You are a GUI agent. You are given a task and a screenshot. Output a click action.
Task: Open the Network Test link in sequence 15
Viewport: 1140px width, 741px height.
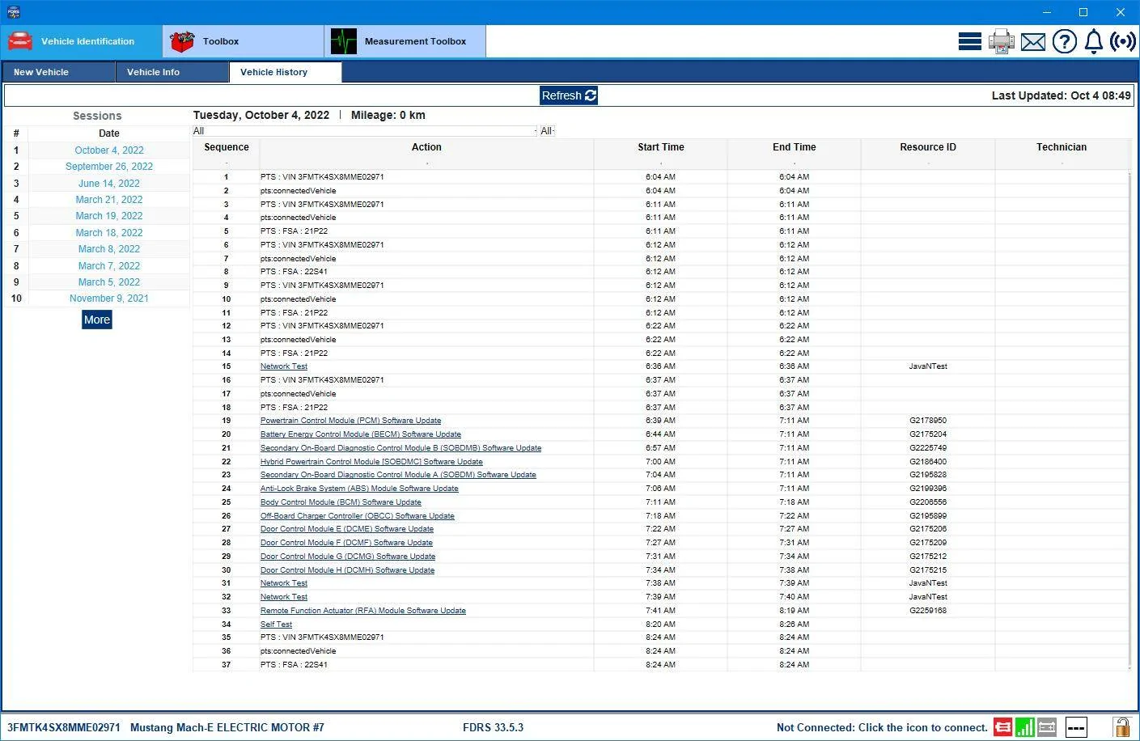point(284,366)
